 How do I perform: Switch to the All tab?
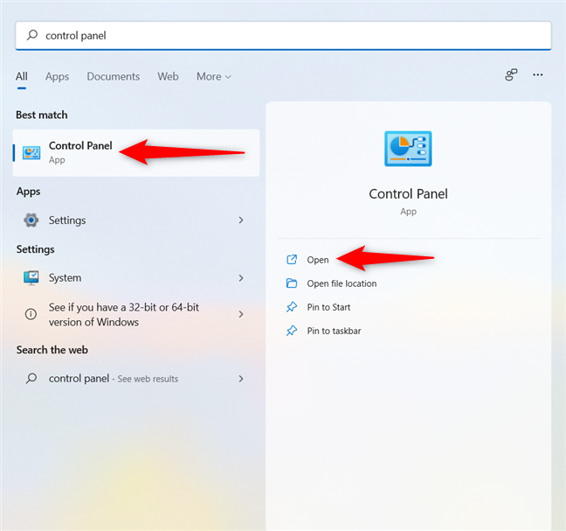pos(22,76)
